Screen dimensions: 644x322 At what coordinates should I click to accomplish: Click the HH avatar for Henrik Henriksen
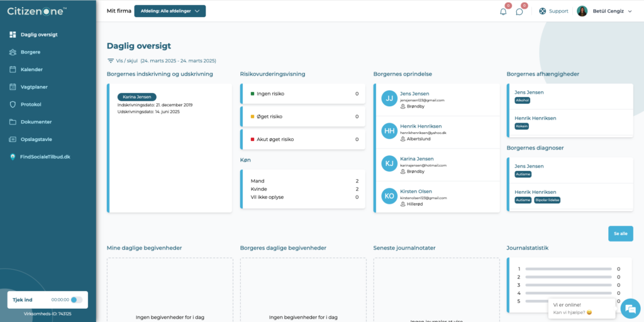pyautogui.click(x=389, y=131)
